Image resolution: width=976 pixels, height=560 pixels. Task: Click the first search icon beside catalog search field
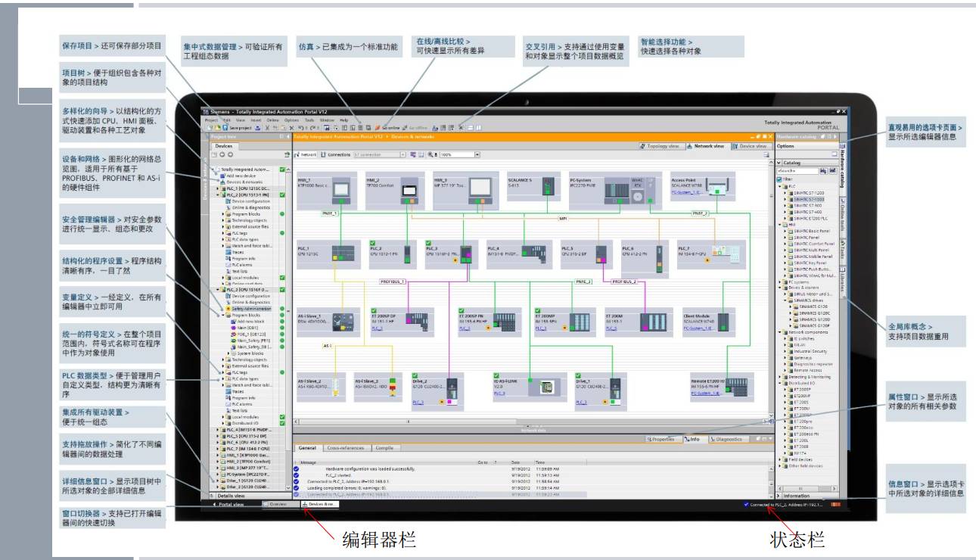[x=823, y=170]
